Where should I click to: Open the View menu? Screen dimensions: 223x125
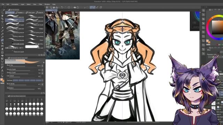pos(35,5)
